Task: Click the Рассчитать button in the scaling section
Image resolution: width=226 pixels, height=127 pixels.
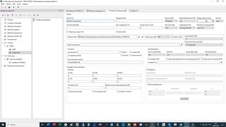Action: (184, 99)
